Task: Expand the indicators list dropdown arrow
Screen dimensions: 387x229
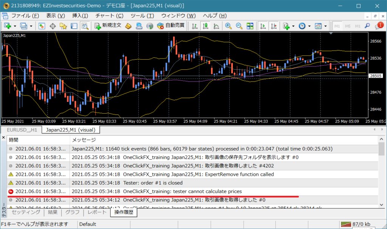Action: [x=293, y=26]
